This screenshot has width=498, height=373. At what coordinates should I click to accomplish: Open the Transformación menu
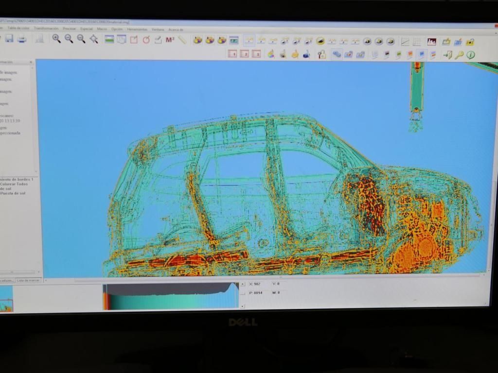[x=46, y=29]
